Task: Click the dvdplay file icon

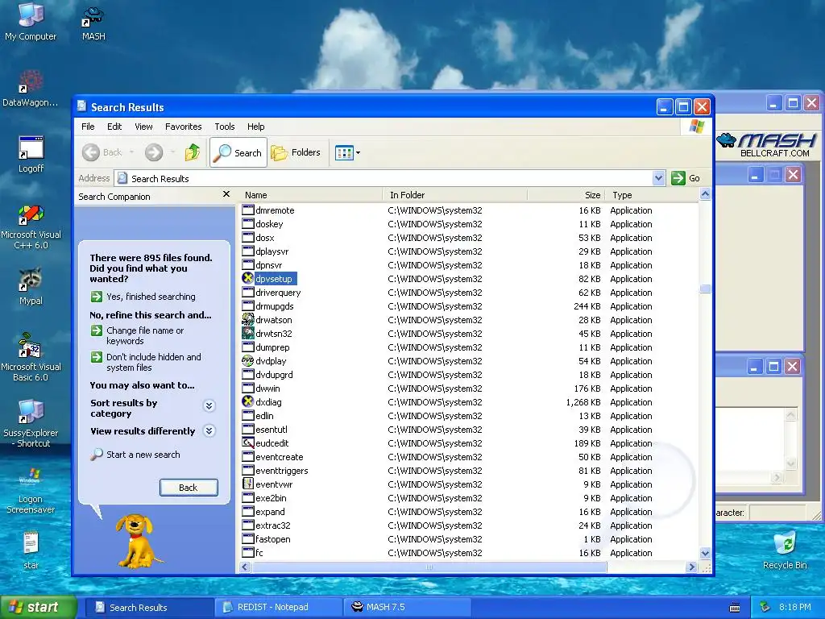Action: tap(248, 360)
